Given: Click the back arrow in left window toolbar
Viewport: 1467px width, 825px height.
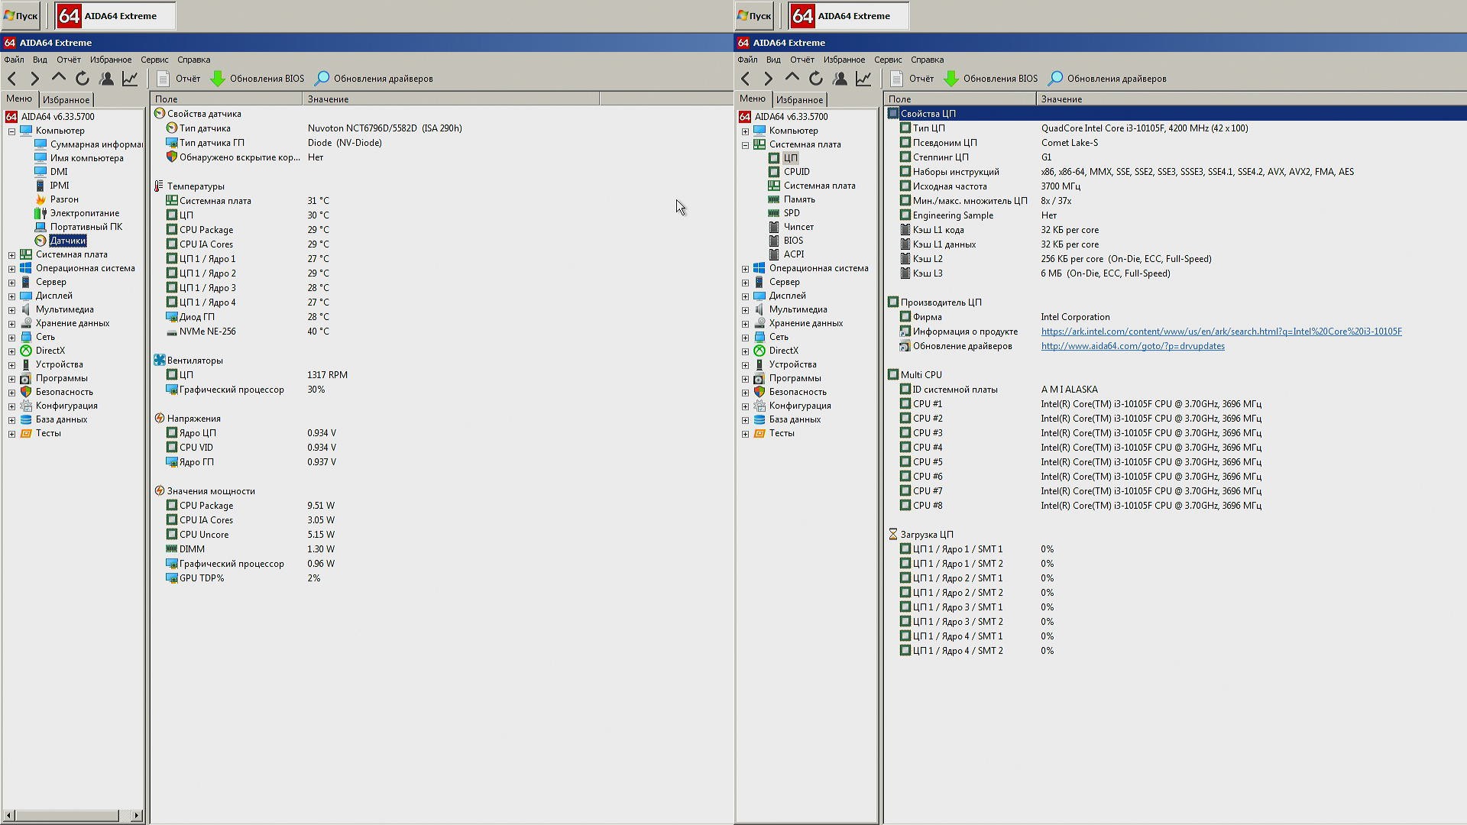Looking at the screenshot, I should [12, 79].
